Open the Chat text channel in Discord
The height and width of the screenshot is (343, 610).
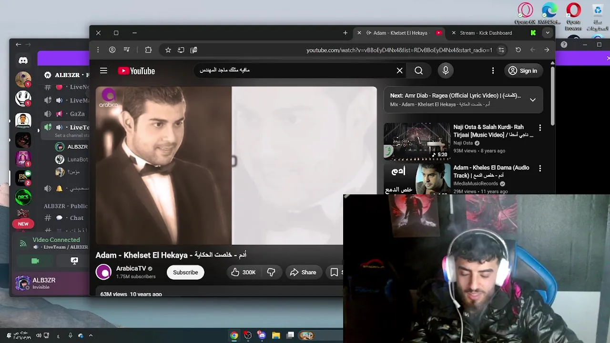point(66,218)
